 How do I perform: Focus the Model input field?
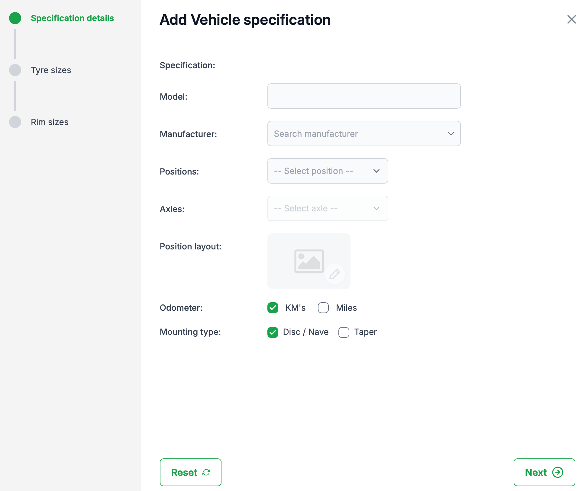coord(364,96)
